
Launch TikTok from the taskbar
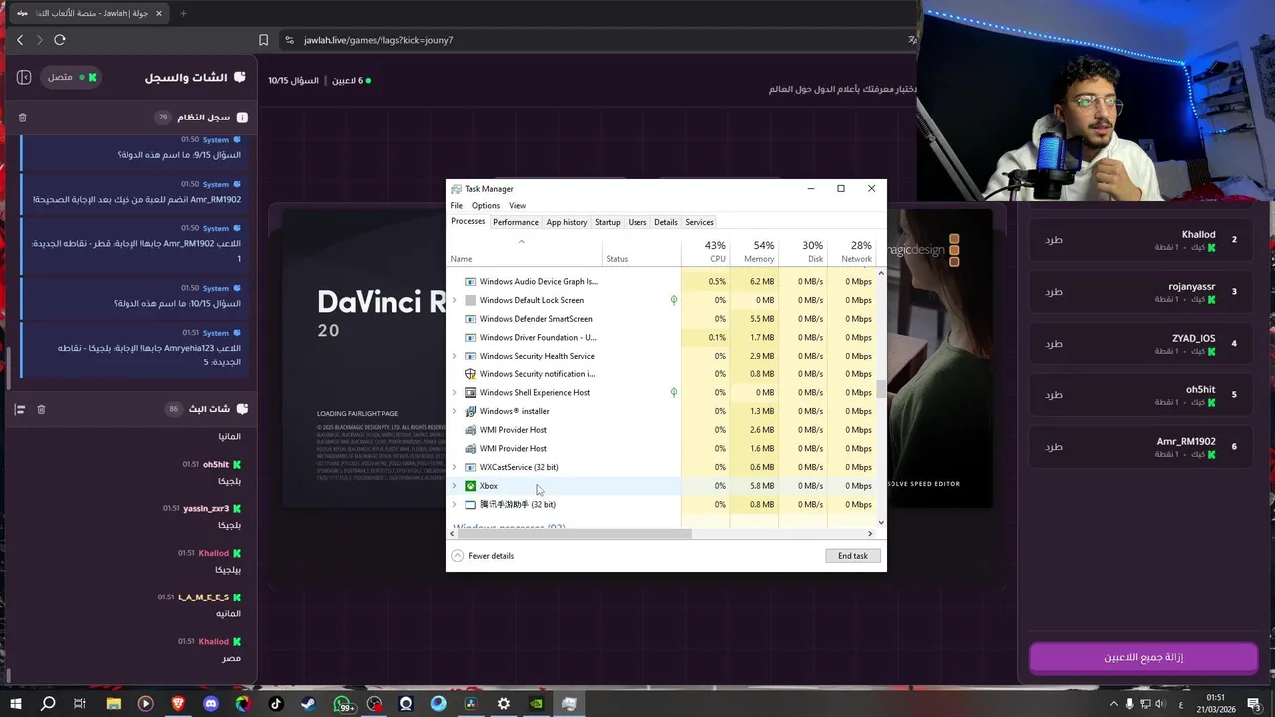276,703
